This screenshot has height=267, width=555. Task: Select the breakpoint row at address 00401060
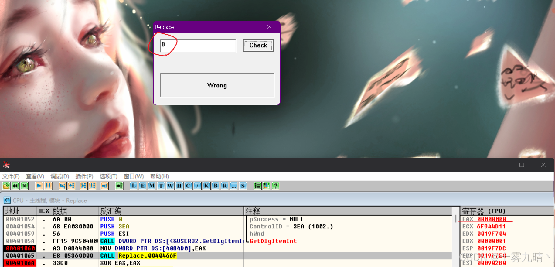(x=227, y=248)
